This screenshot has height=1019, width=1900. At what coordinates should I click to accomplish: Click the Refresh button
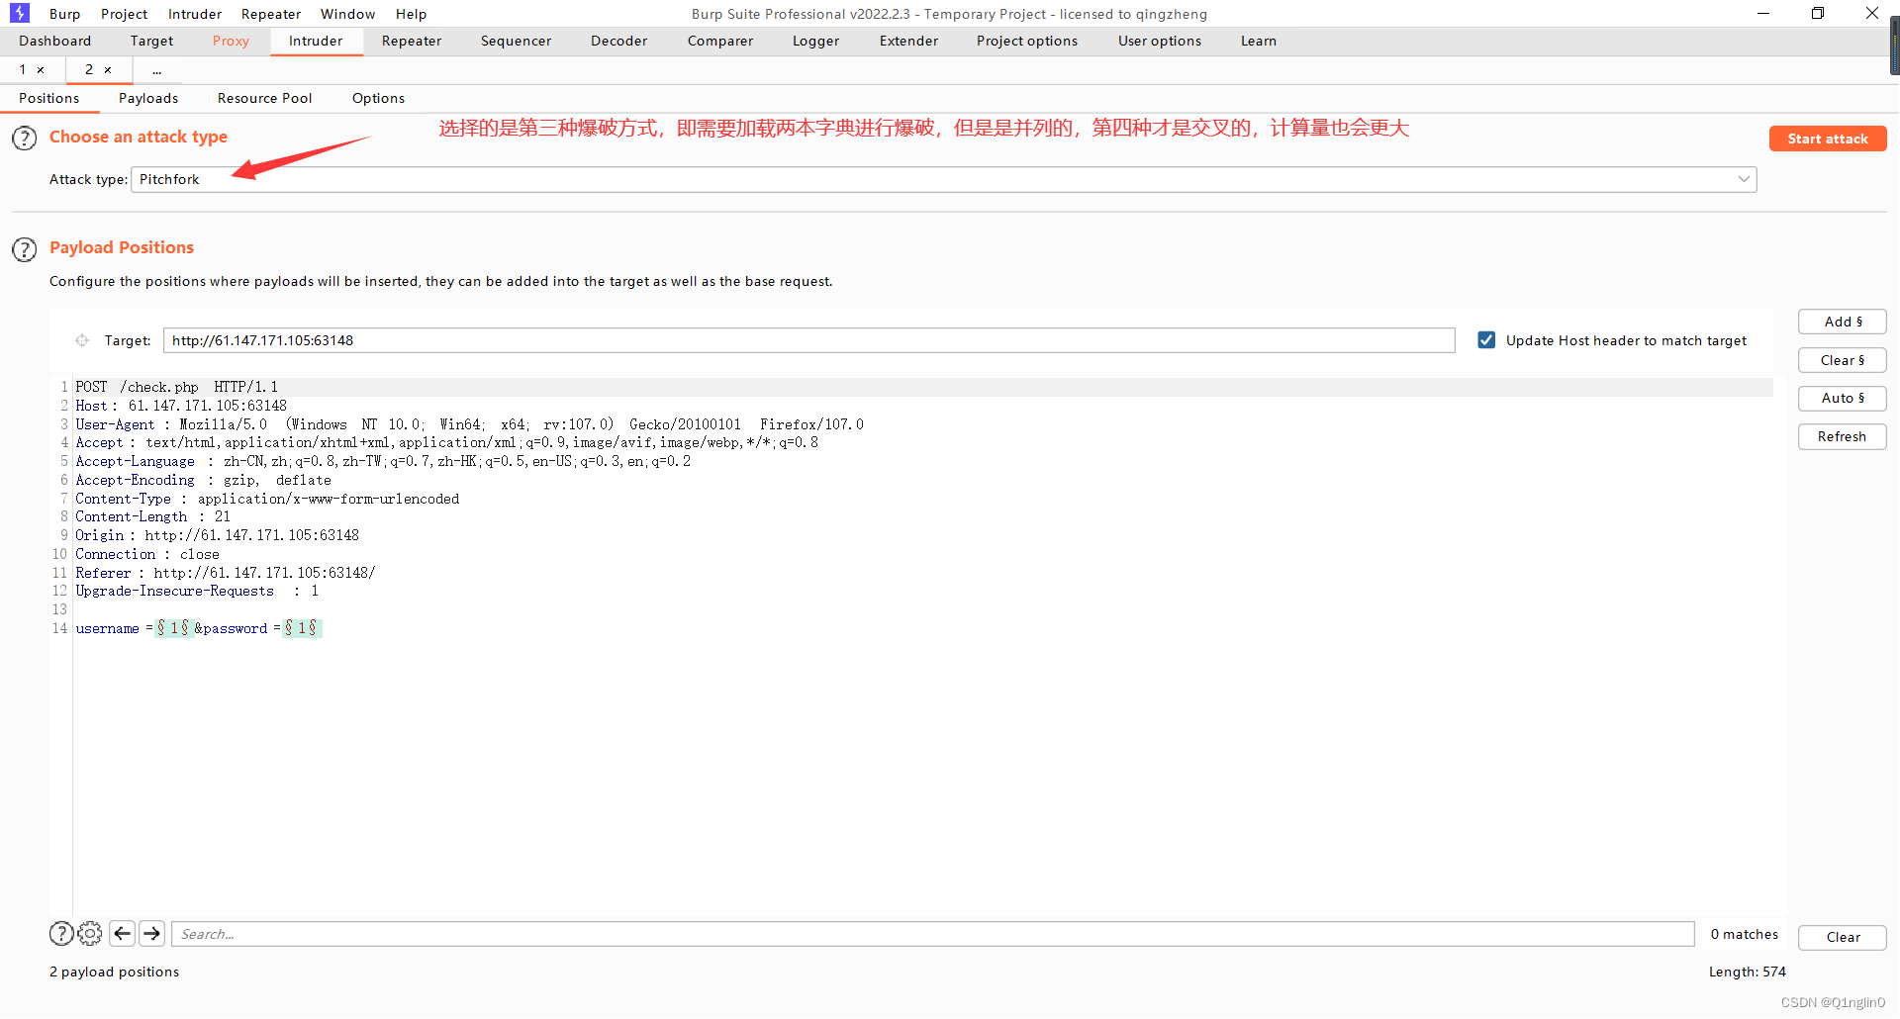(x=1842, y=436)
